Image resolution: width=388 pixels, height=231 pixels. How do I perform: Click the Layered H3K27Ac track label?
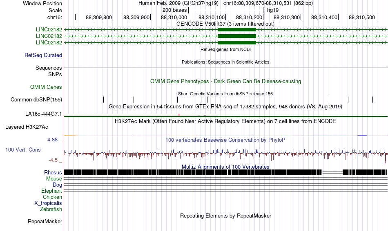pyautogui.click(x=27, y=127)
